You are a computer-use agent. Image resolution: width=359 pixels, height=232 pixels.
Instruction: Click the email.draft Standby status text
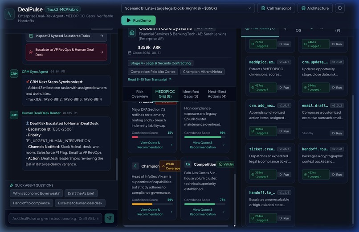(x=307, y=133)
